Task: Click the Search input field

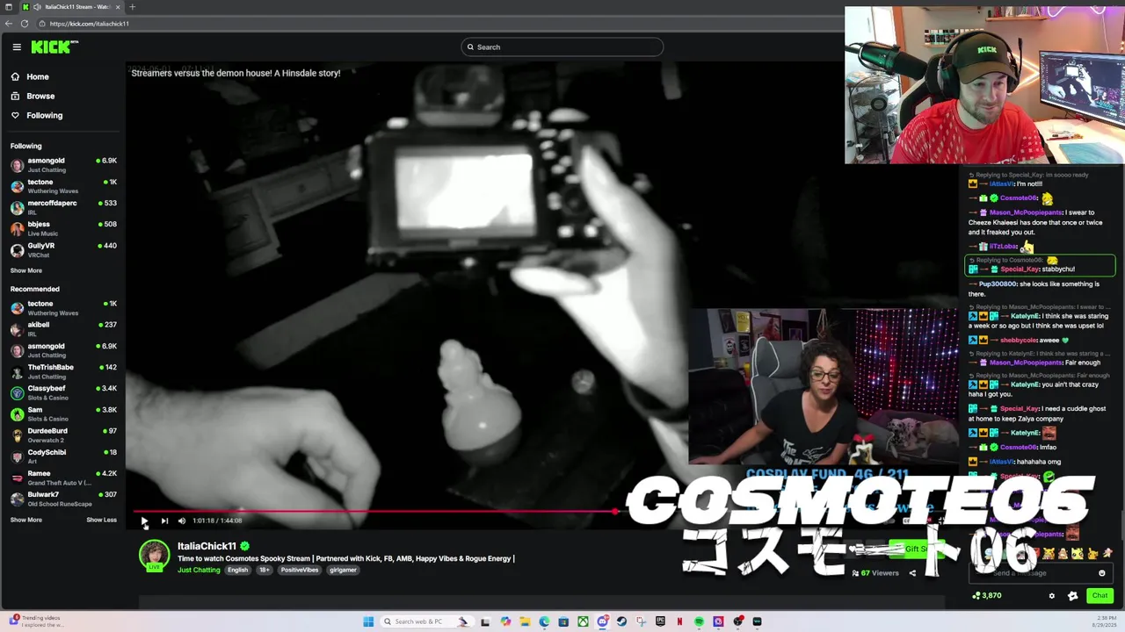Action: click(562, 47)
